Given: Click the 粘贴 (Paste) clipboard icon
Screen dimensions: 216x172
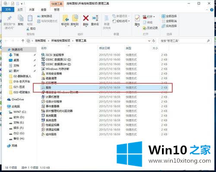Looking at the screenshot, I should pyautogui.click(x=30, y=18).
